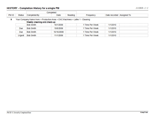The width and height of the screenshot is (156, 120).
Task: Click '1/1/2010' date recorded in the 11/1/2009 row
Action: [x=112, y=35]
